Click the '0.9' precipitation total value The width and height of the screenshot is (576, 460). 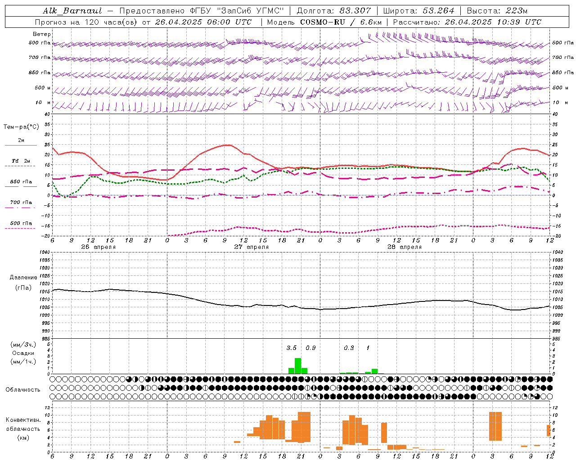[310, 348]
